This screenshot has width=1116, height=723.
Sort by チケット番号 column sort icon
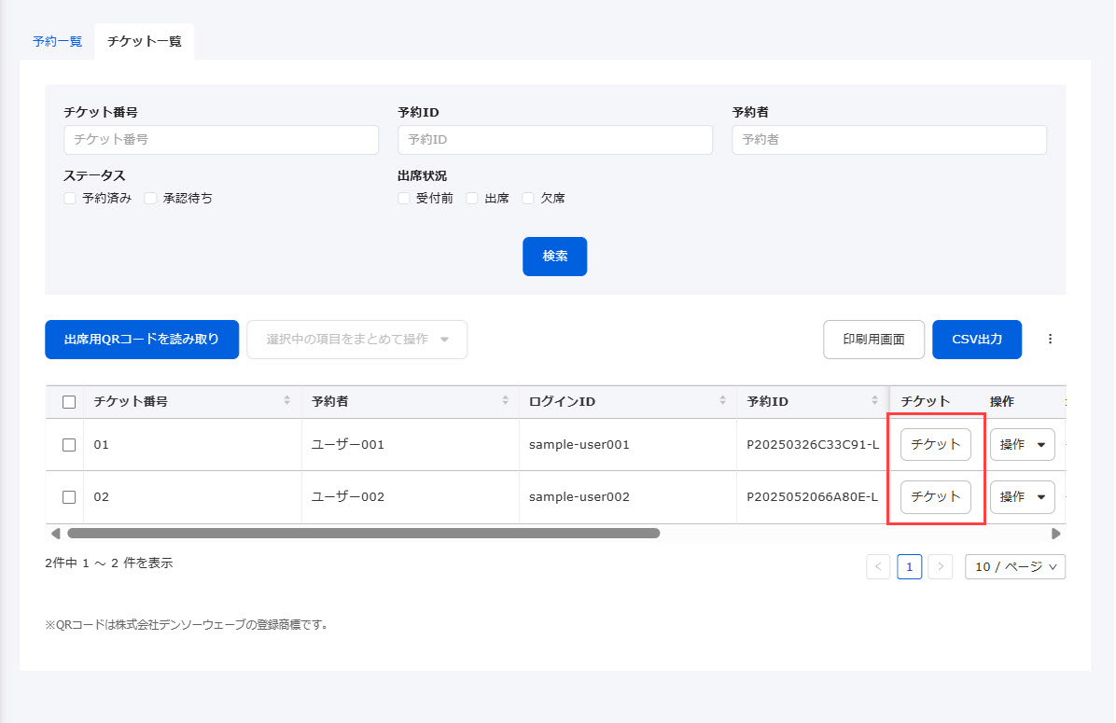pos(286,401)
